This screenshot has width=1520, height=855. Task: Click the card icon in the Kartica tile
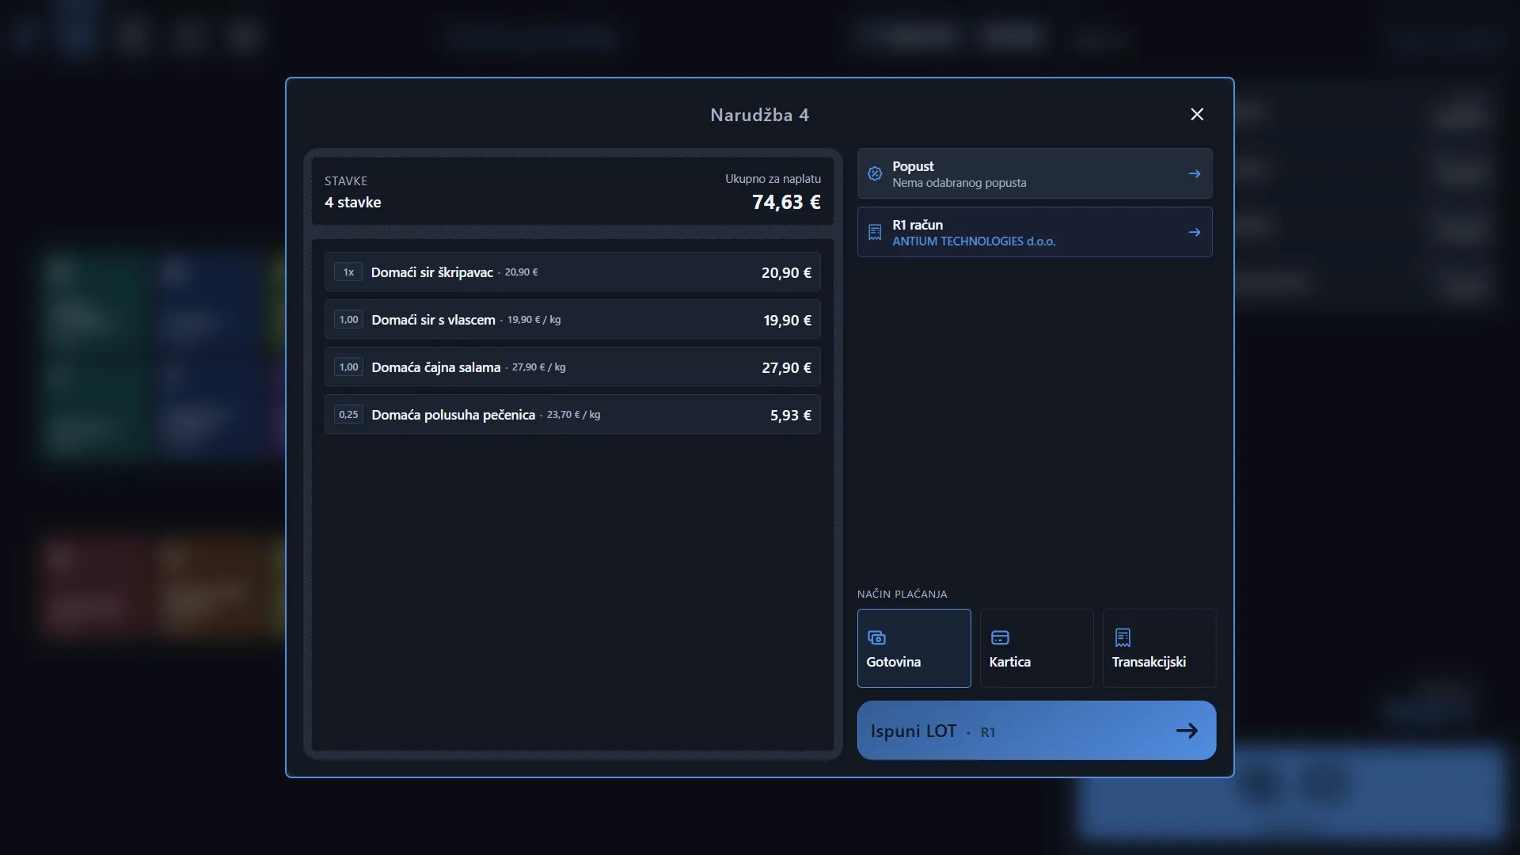tap(1000, 637)
